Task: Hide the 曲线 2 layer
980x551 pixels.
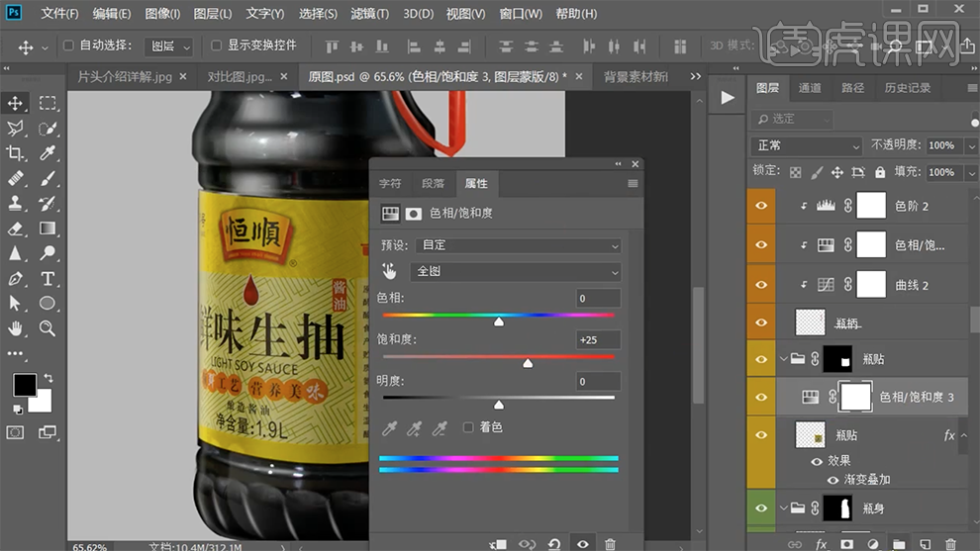Action: pyautogui.click(x=761, y=285)
